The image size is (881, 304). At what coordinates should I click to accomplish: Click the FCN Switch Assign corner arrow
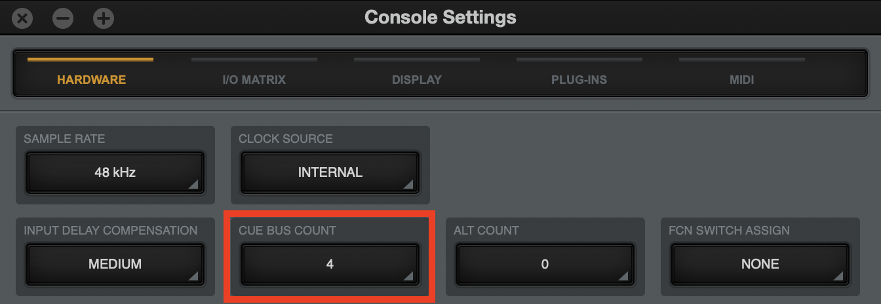pyautogui.click(x=839, y=277)
